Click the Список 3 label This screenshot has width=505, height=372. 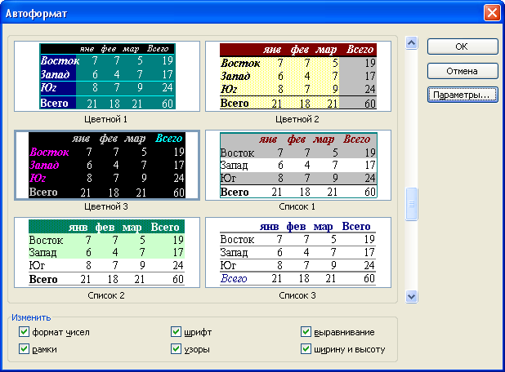(x=297, y=295)
